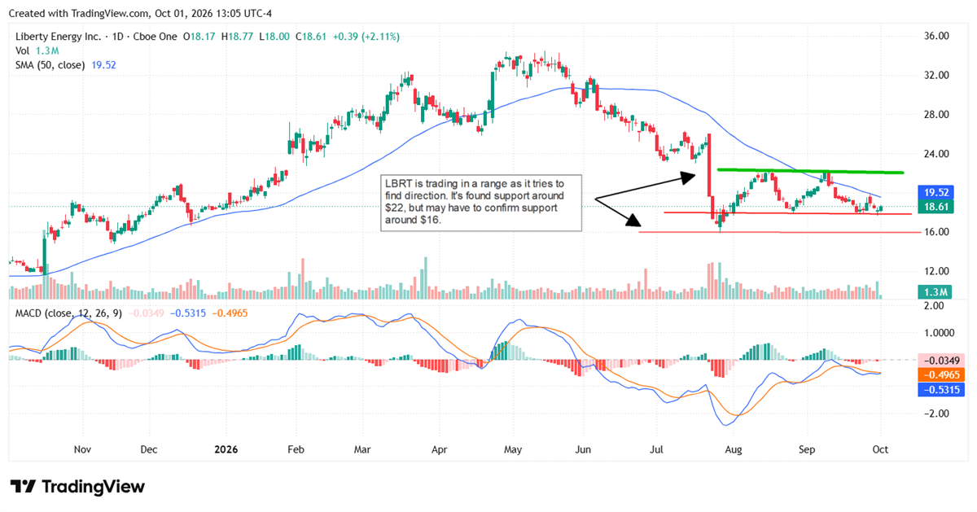Viewport: 977px width, 512px height.
Task: Click the 24.00 price axis label
Action: tap(936, 154)
